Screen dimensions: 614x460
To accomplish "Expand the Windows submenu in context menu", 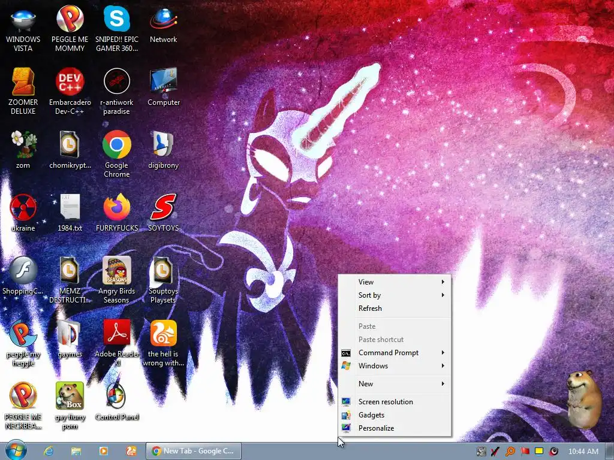I will tap(395, 366).
